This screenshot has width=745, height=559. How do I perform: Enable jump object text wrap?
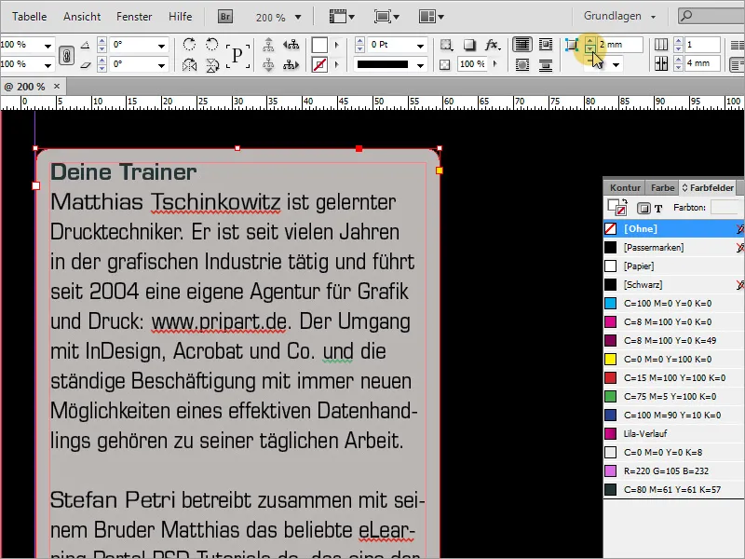tap(546, 64)
